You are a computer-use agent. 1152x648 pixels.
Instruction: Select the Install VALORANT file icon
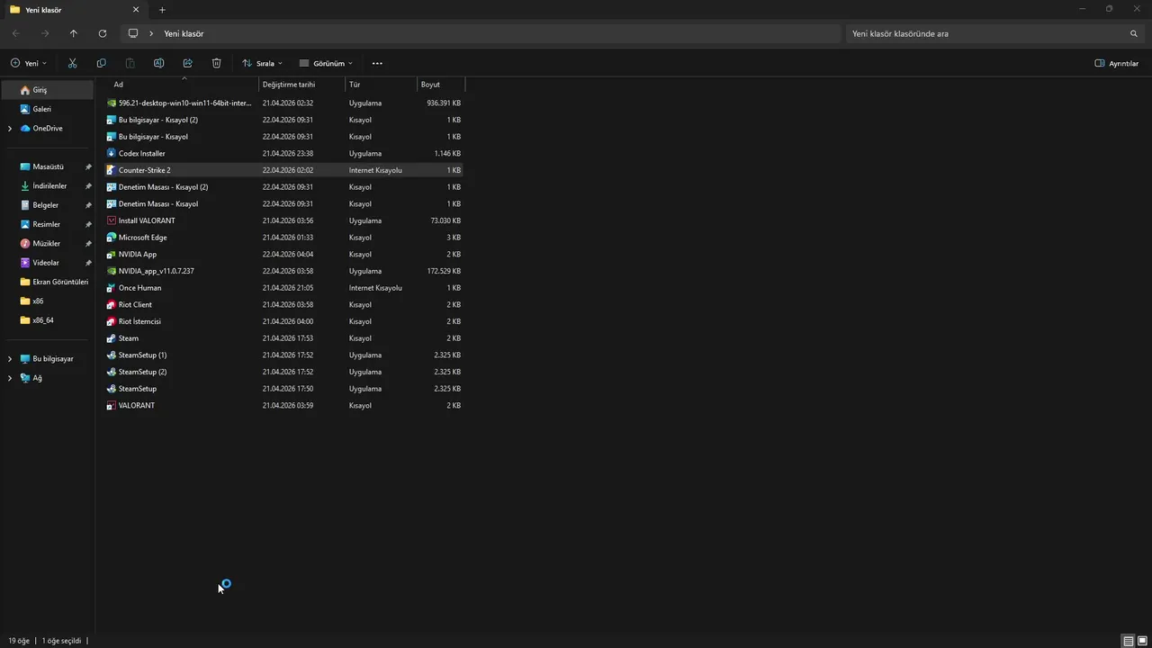tap(112, 220)
